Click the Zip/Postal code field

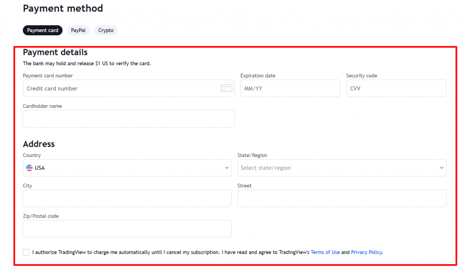(x=127, y=229)
